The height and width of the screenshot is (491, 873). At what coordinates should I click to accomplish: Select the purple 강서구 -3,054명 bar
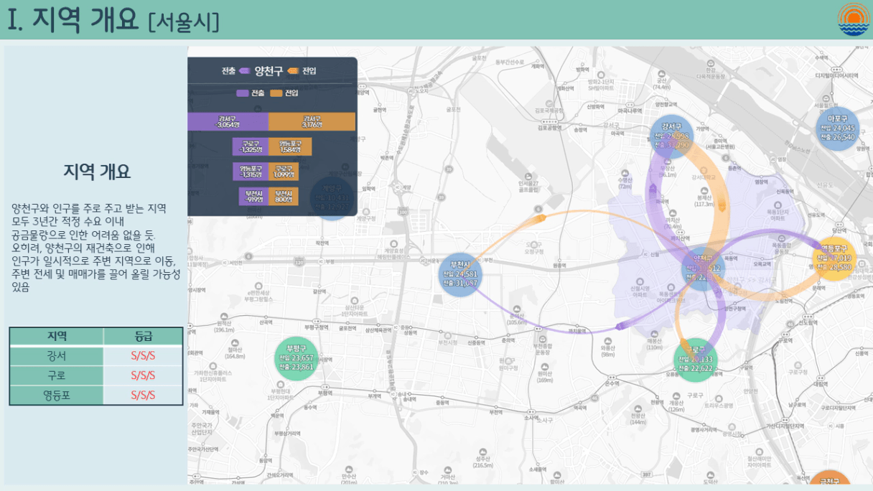228,121
